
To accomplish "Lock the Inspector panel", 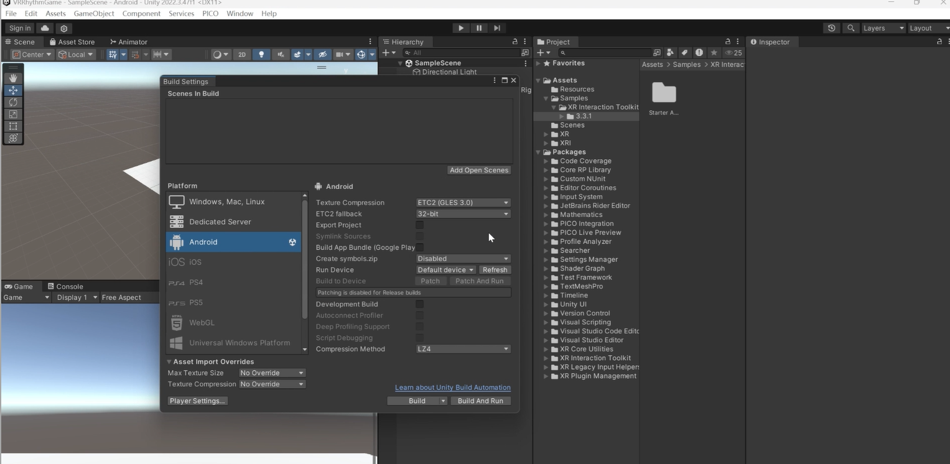I will 939,42.
